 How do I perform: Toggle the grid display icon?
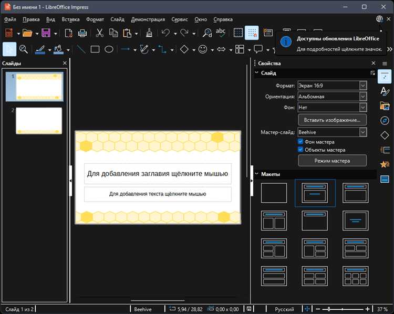pyautogui.click(x=238, y=33)
